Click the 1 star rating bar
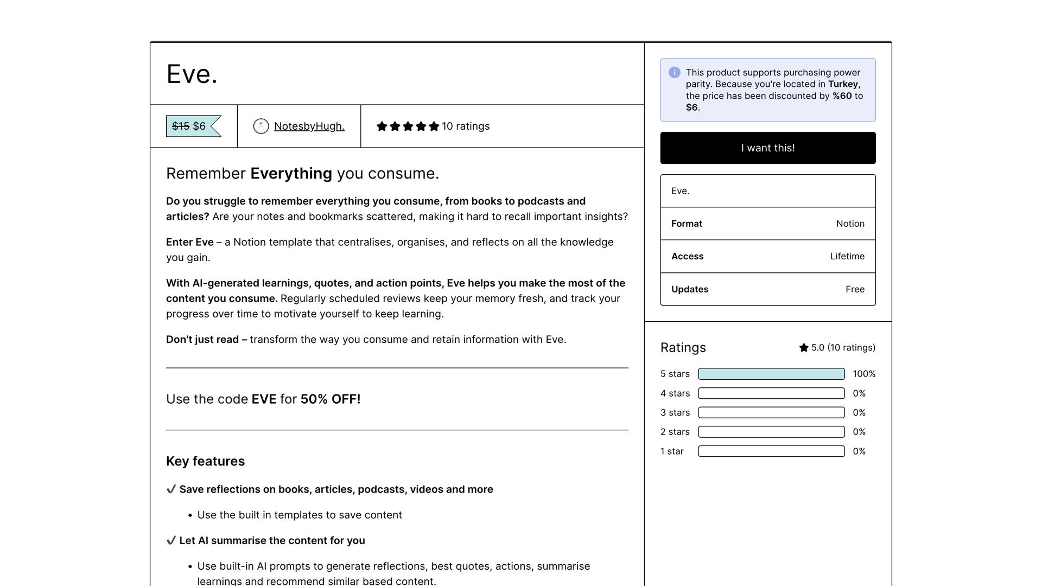This screenshot has height=586, width=1042. (x=771, y=451)
